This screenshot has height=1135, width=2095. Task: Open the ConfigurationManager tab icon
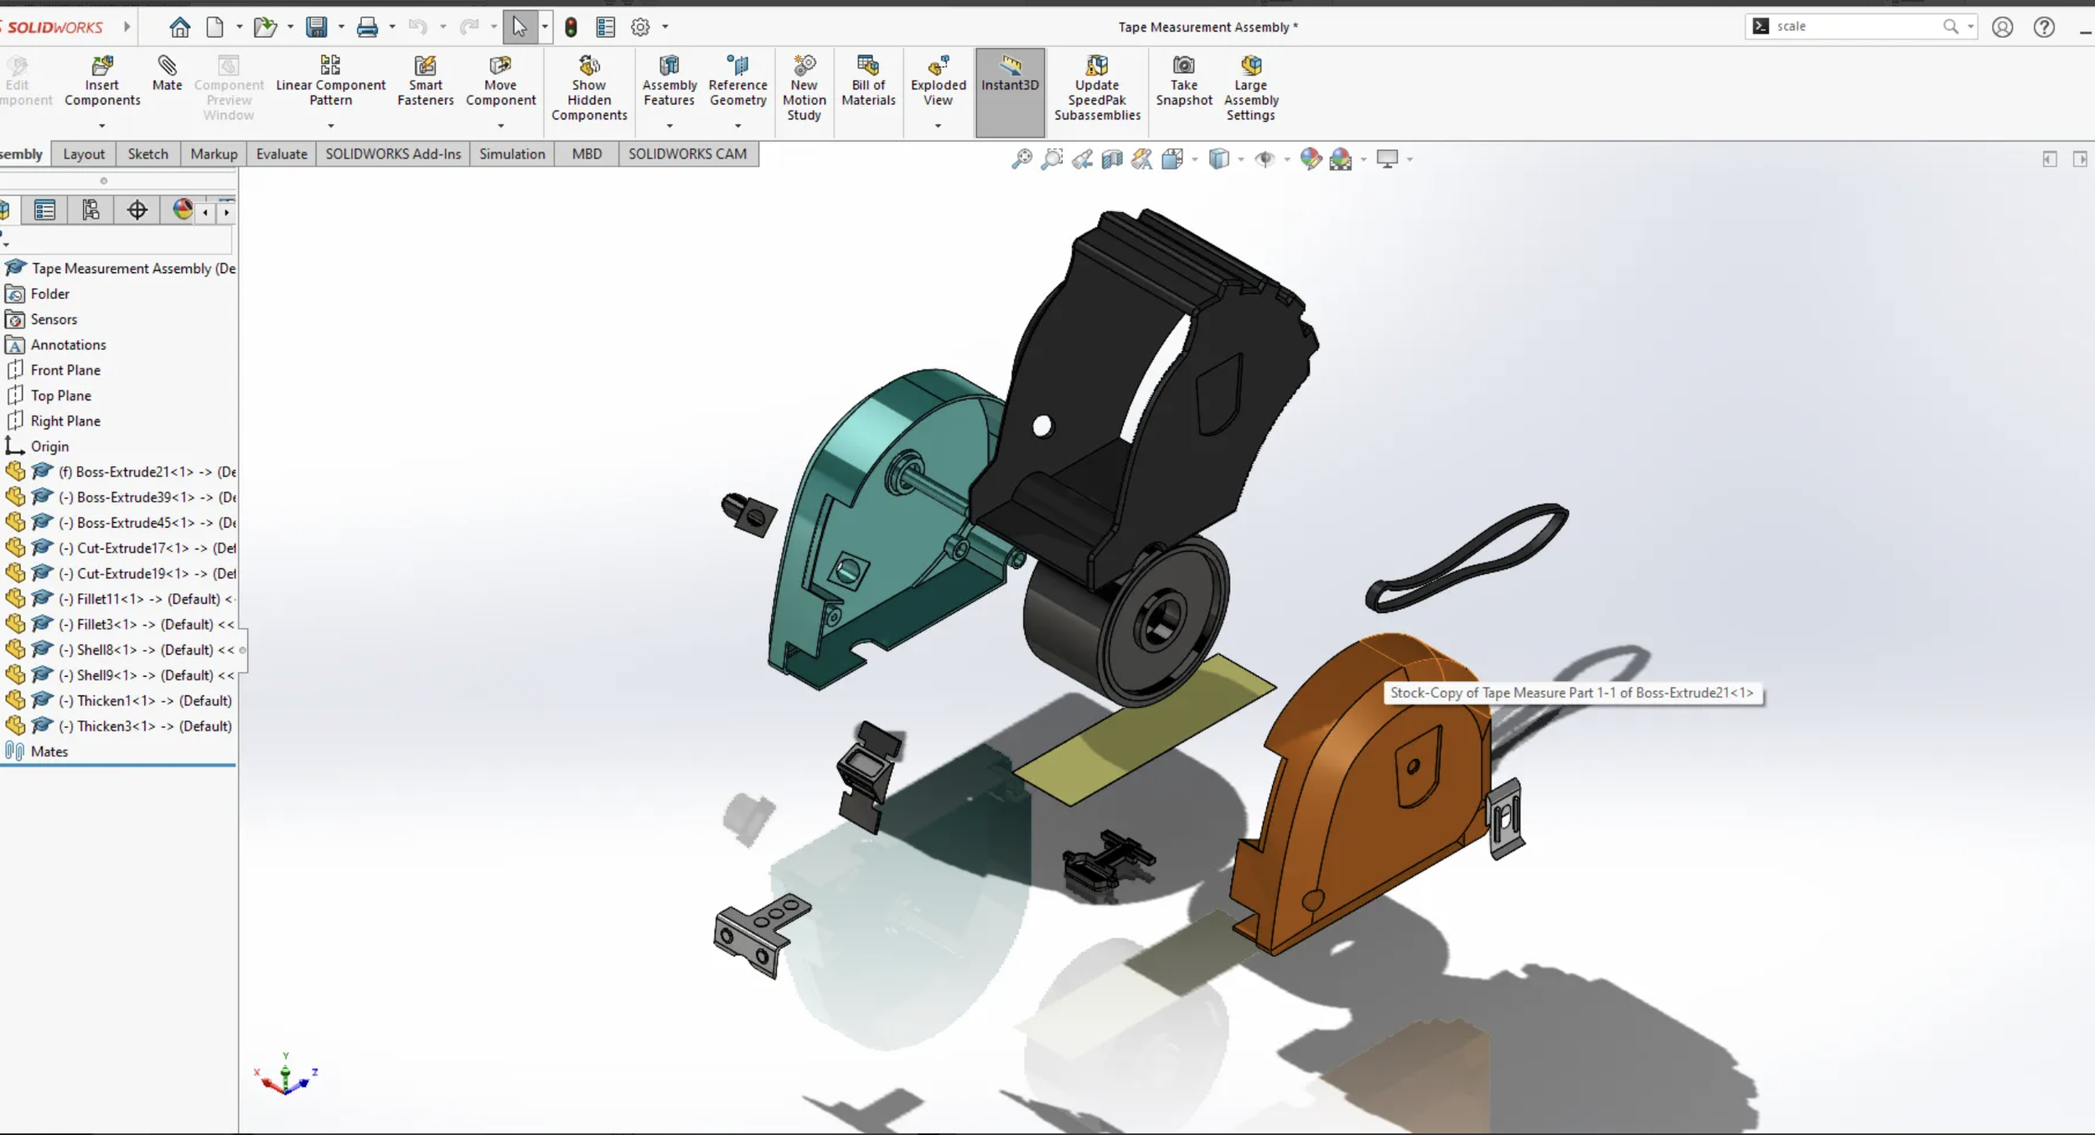[91, 210]
